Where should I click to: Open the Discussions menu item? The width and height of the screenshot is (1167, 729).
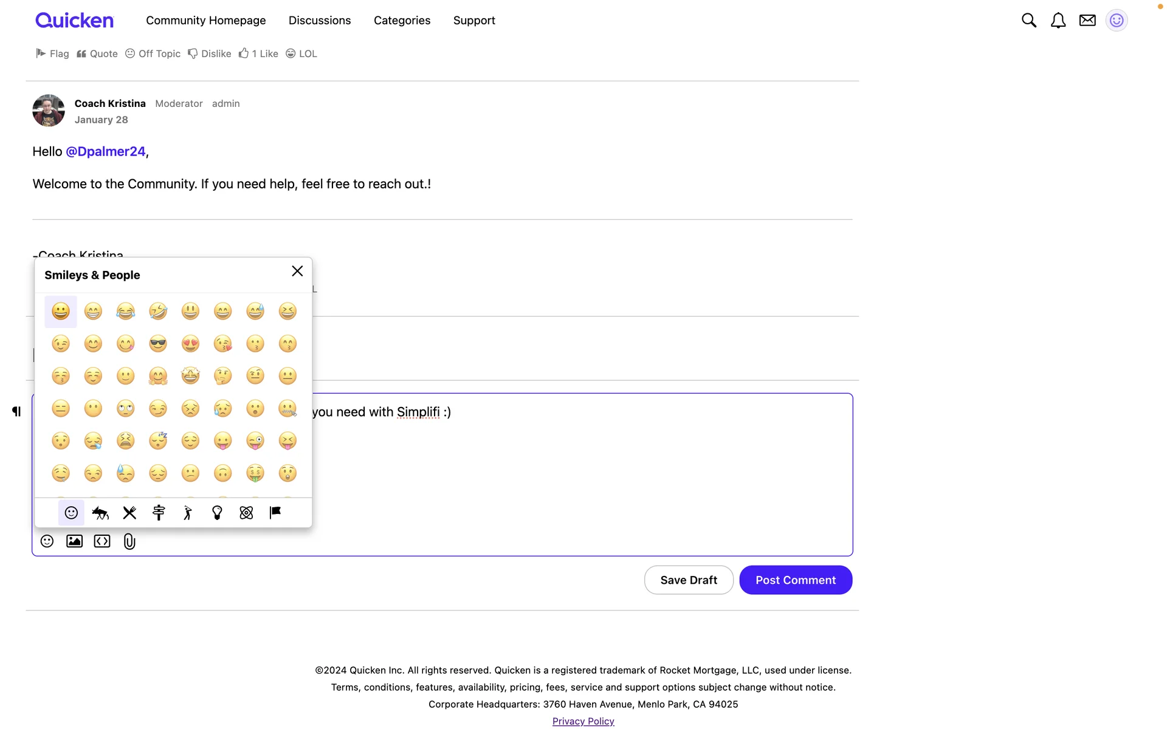(320, 21)
